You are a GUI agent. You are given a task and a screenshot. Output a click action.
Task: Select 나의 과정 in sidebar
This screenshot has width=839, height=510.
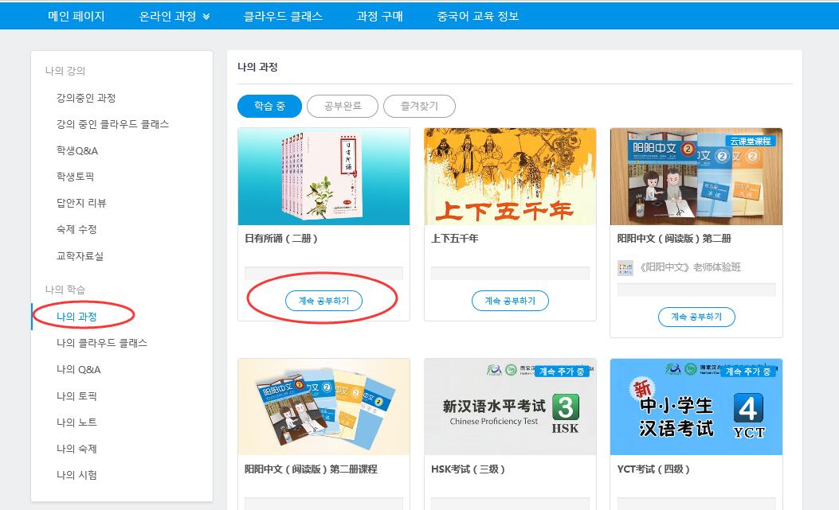tap(76, 317)
